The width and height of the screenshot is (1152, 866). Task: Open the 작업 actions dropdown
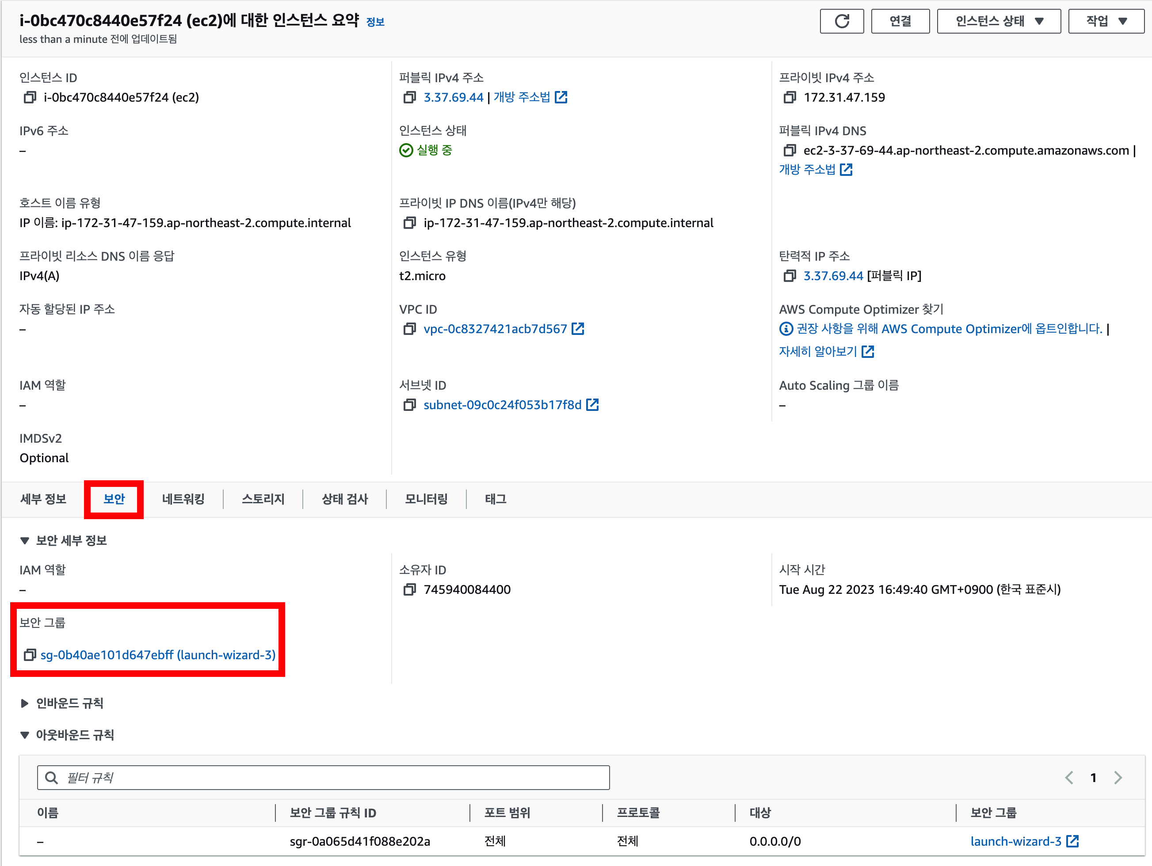(1106, 21)
